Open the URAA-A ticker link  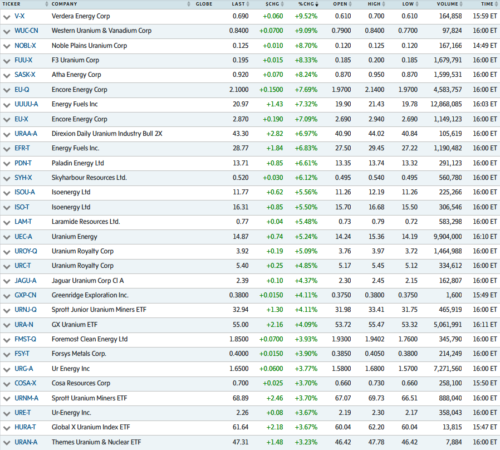click(x=26, y=134)
